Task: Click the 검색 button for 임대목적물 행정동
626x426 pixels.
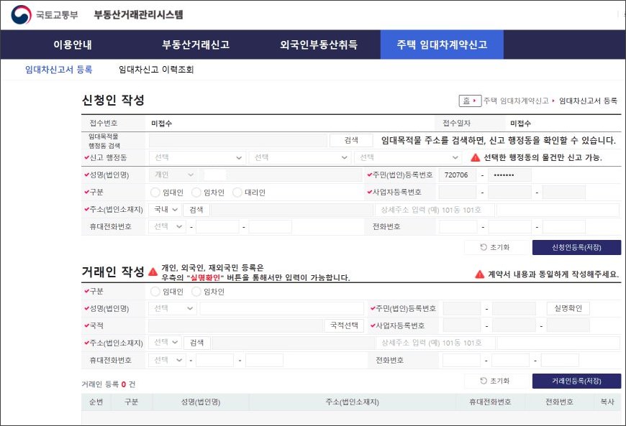Action: pyautogui.click(x=351, y=139)
